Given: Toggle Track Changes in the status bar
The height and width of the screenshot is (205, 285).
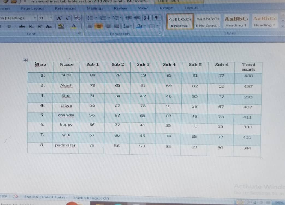Looking at the screenshot, I should (91, 198).
